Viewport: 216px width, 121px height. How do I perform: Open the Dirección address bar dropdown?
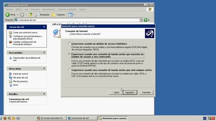[141, 20]
